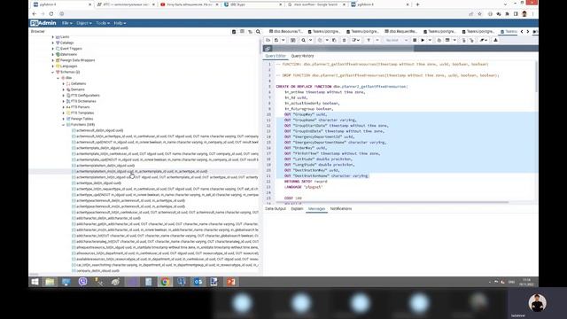Open the Clear eraser dropdown in query toolbar
Viewport: 567px width, 319px height.
pyautogui.click(x=484, y=40)
